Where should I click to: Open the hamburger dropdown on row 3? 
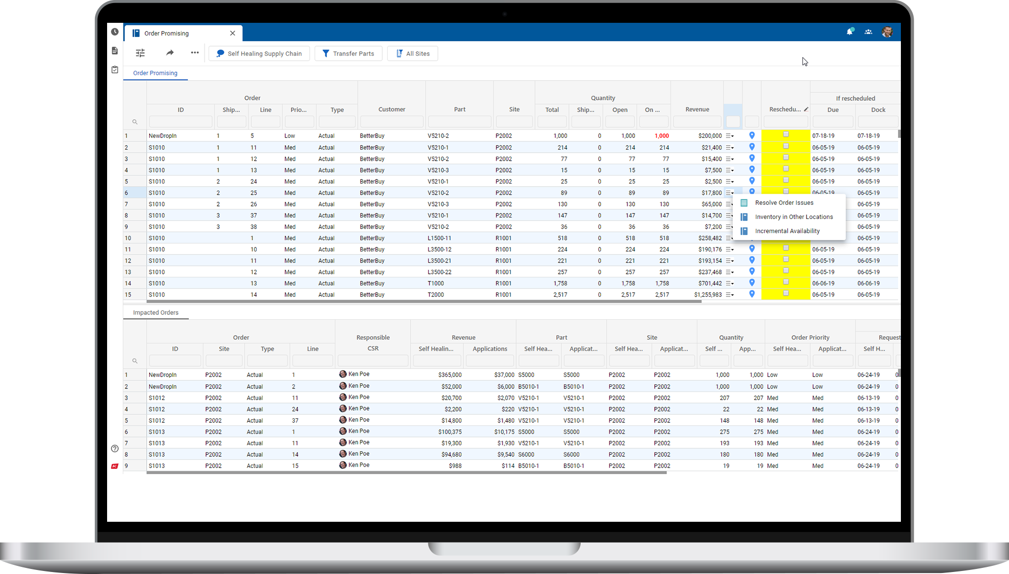pyautogui.click(x=729, y=158)
